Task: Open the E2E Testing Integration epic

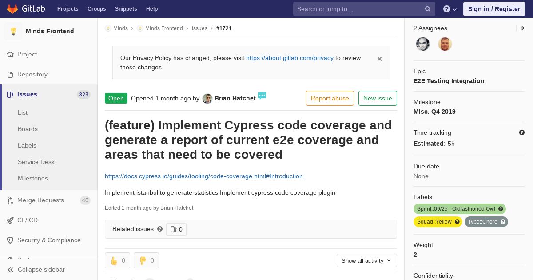Action: coord(449,81)
